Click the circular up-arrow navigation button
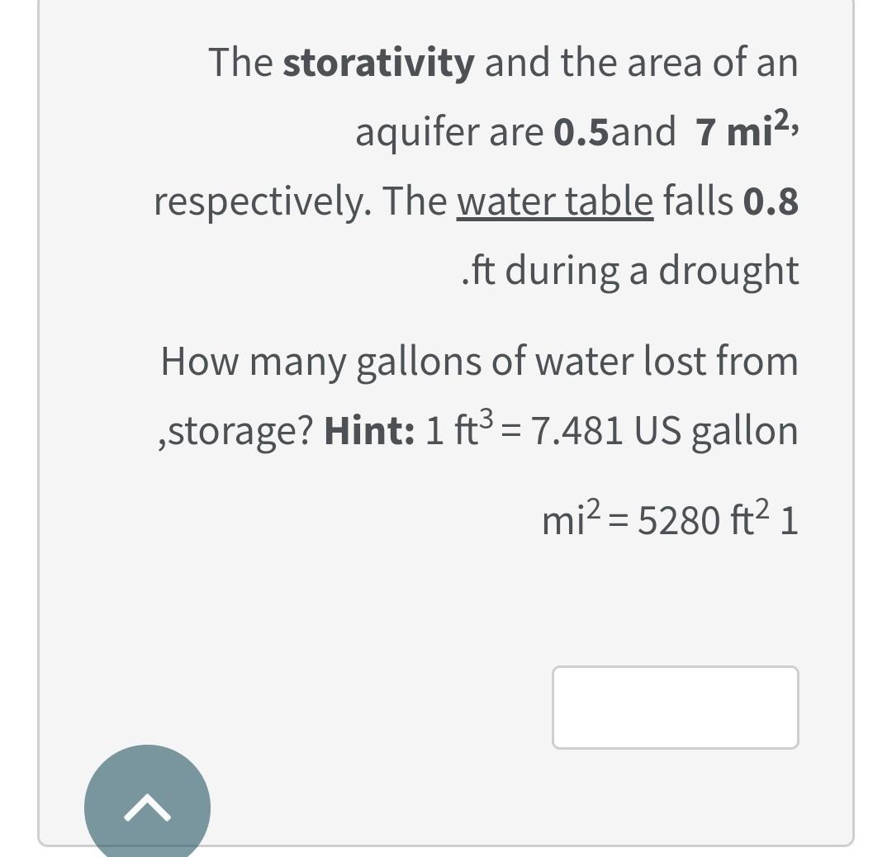Screen dimensions: 892x857 click(x=146, y=807)
